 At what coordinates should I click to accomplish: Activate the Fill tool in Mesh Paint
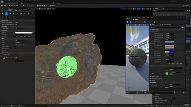click(14, 14)
